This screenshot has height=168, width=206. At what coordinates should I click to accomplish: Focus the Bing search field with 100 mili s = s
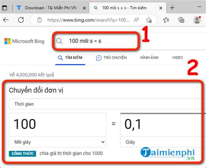[x=96, y=41]
